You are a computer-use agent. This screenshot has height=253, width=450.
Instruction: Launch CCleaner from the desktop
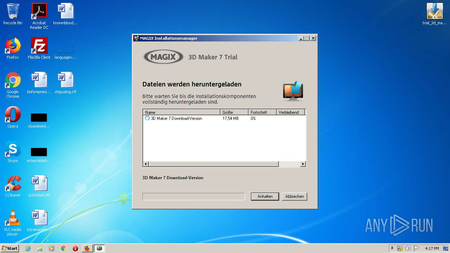13,186
